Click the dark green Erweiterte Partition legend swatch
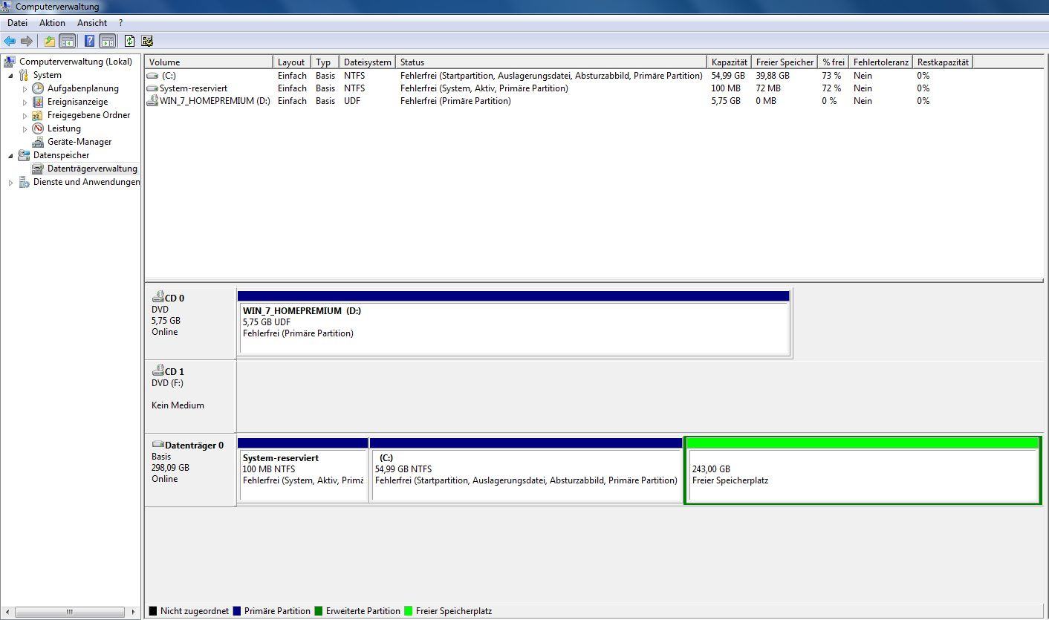Screen dimensions: 1049x620 [319, 611]
